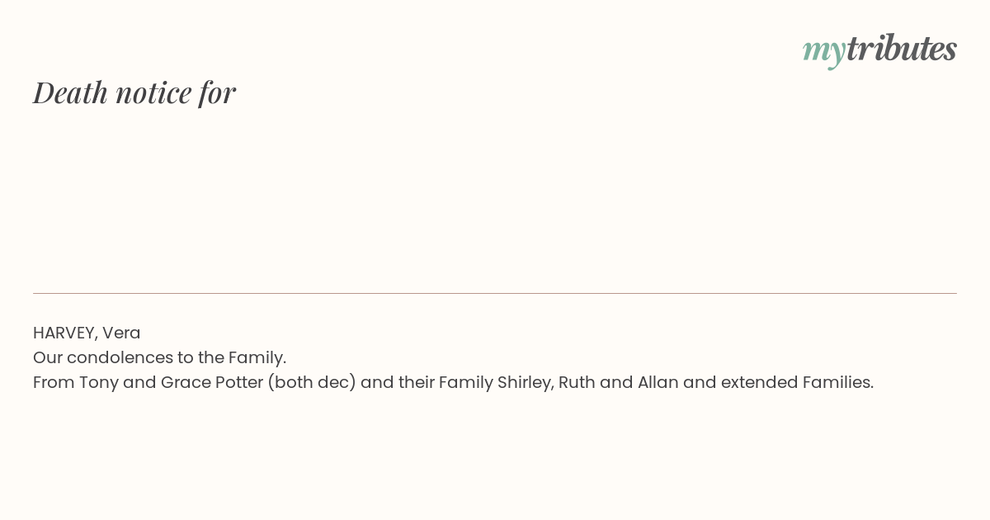Click the "Death notice for" heading

(x=134, y=92)
